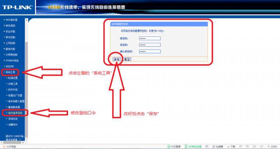Viewport: 280px width, 149px height.
Task: Click sidebar horizontal scrollbar right arrow
Action: [x=23, y=142]
